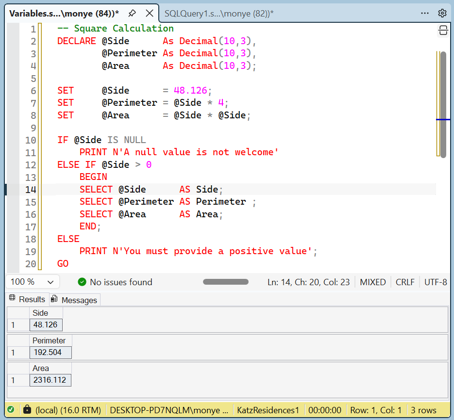Screen dimensions: 454x420
Task: Click the -- Square Calculation comment
Action: (115, 28)
